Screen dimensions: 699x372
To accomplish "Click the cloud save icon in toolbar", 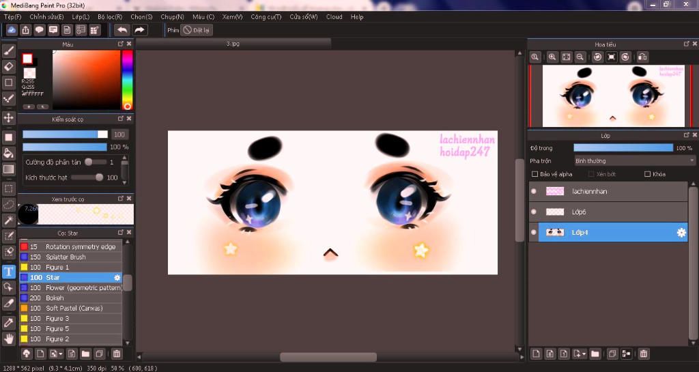I will [x=12, y=30].
